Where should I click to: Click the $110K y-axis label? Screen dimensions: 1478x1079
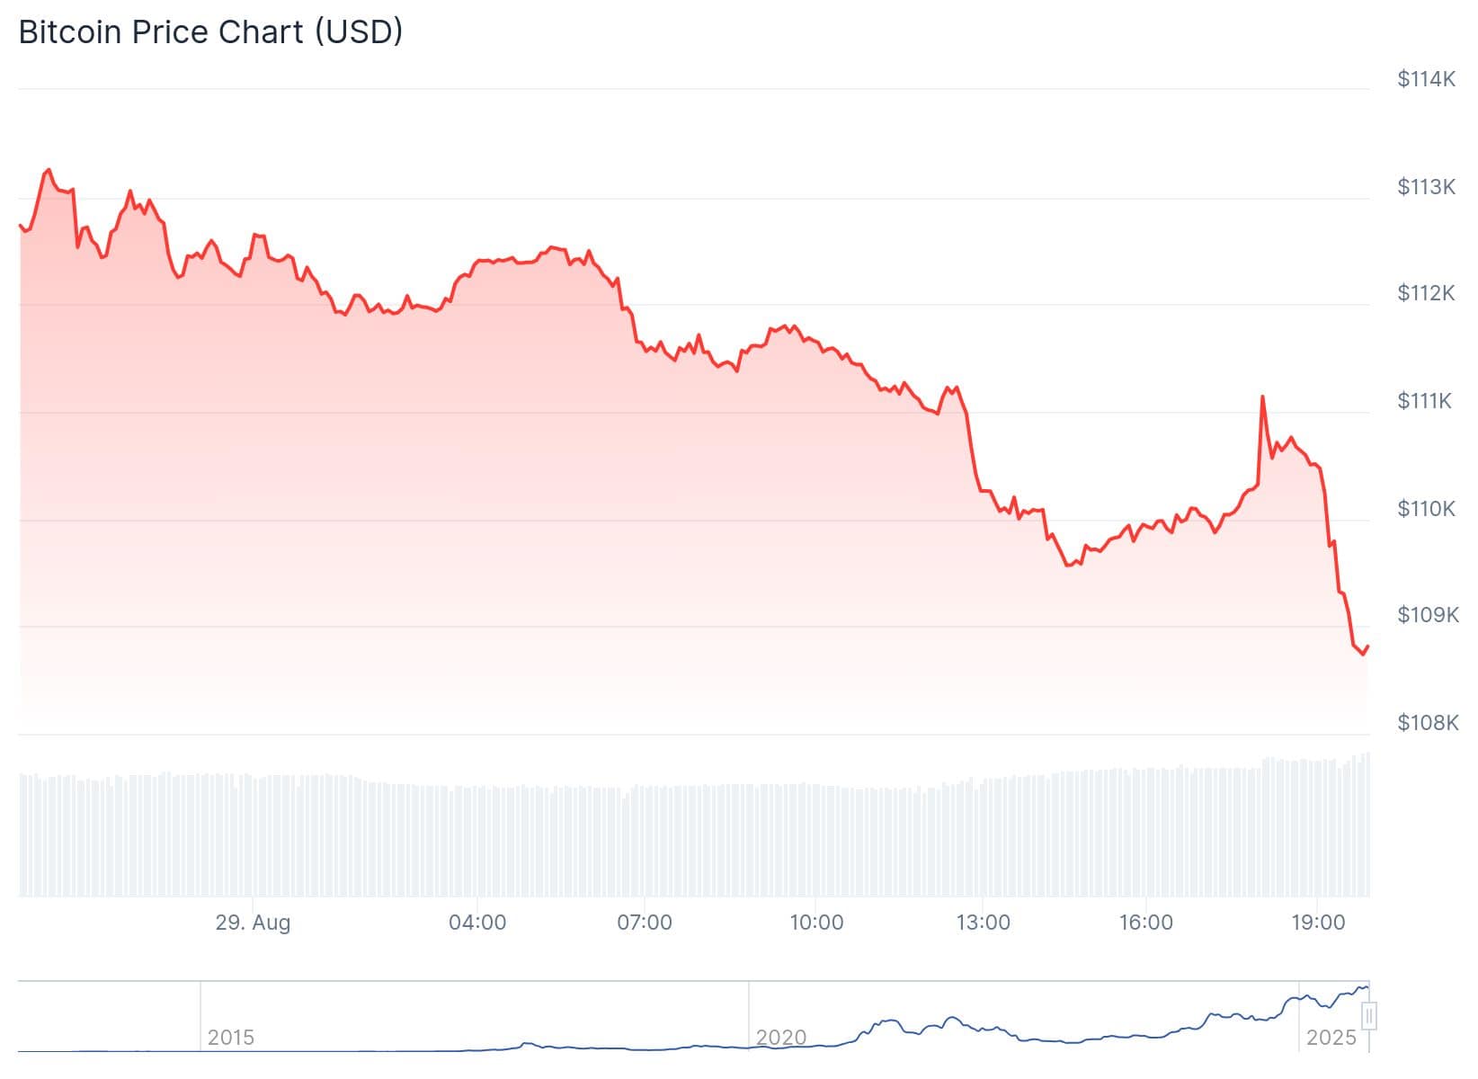click(x=1426, y=509)
